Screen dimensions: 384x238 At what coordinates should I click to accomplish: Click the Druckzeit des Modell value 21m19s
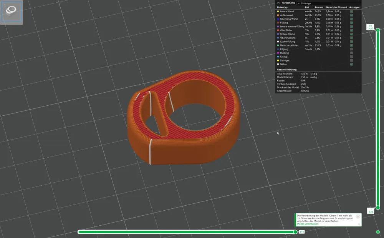coord(305,88)
